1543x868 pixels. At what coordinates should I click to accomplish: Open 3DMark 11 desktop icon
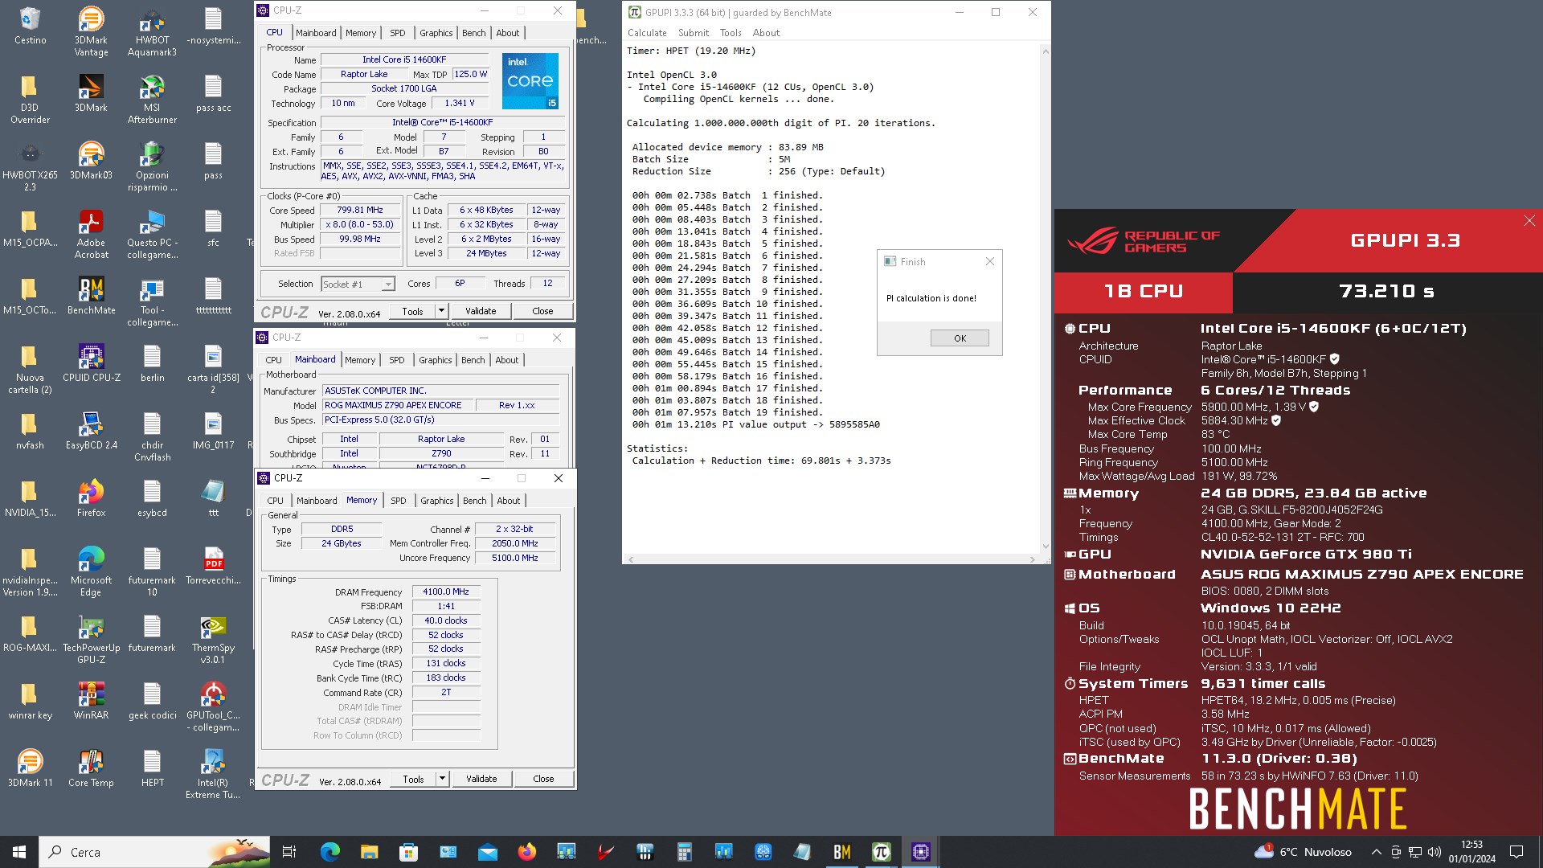pyautogui.click(x=30, y=768)
